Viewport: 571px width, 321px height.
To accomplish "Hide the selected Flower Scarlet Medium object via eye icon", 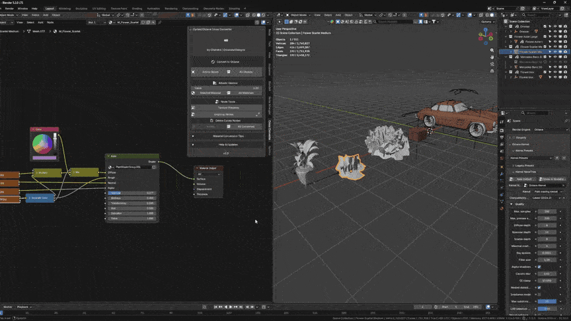I will (555, 52).
